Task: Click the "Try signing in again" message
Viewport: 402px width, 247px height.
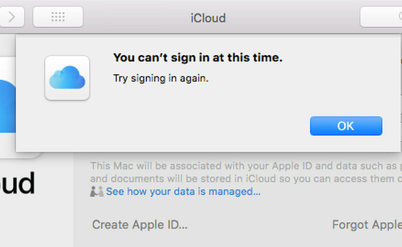Action: point(161,78)
